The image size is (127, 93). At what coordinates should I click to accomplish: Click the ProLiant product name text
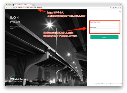point(15,22)
